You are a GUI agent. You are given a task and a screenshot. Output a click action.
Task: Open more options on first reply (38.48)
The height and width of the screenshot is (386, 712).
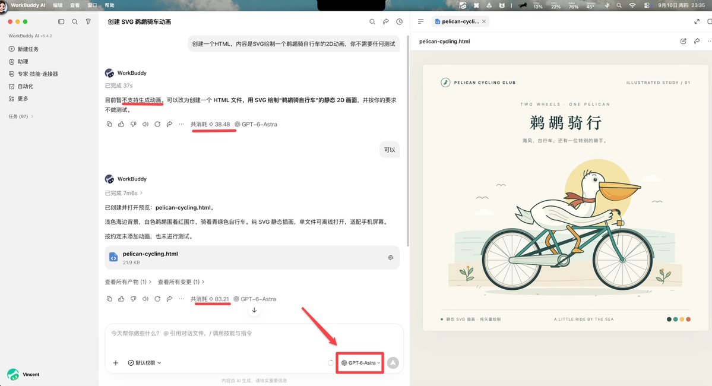pos(182,124)
